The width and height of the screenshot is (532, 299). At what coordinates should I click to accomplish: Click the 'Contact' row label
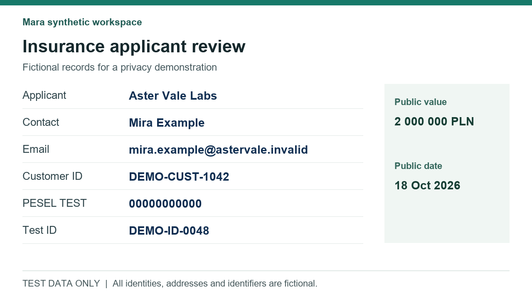[41, 122]
